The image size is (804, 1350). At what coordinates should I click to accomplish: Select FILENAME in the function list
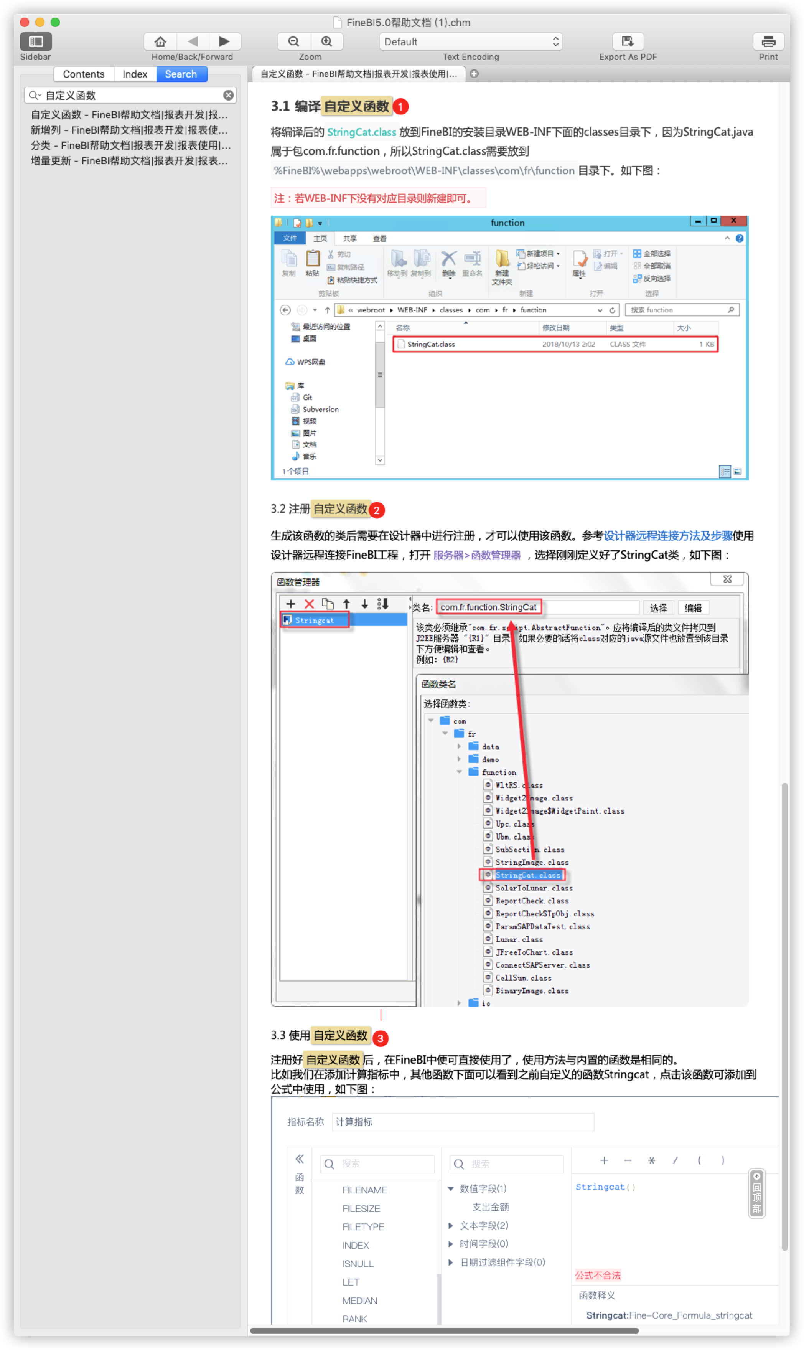(x=364, y=1190)
